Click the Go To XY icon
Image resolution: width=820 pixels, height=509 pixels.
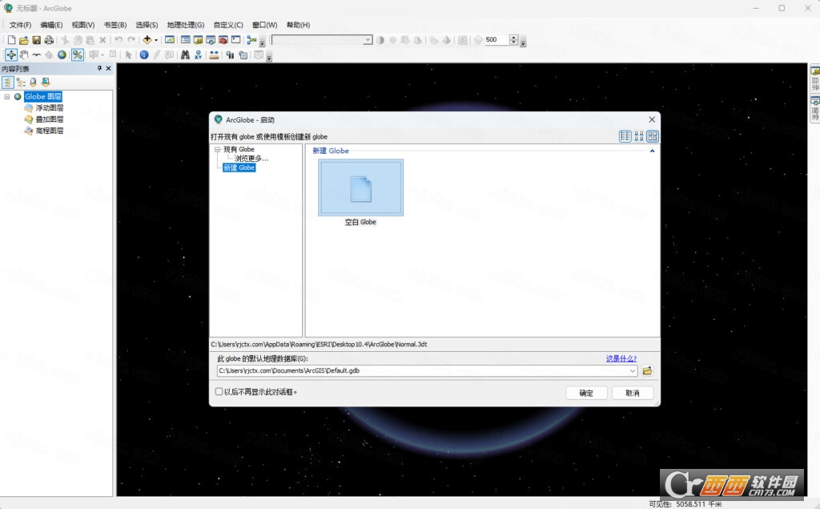pyautogui.click(x=199, y=55)
